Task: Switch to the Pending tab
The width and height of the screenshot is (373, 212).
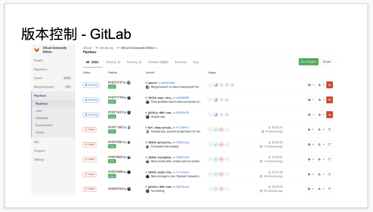Action: click(x=113, y=62)
